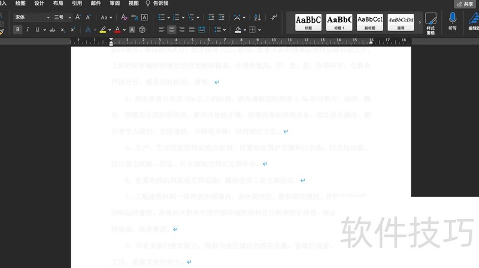This screenshot has height=268, width=479.
Task: Toggle Underline formatting
Action: 37,29
